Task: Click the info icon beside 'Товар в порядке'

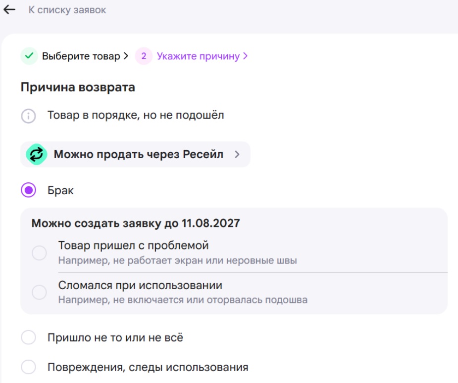Action: (28, 116)
